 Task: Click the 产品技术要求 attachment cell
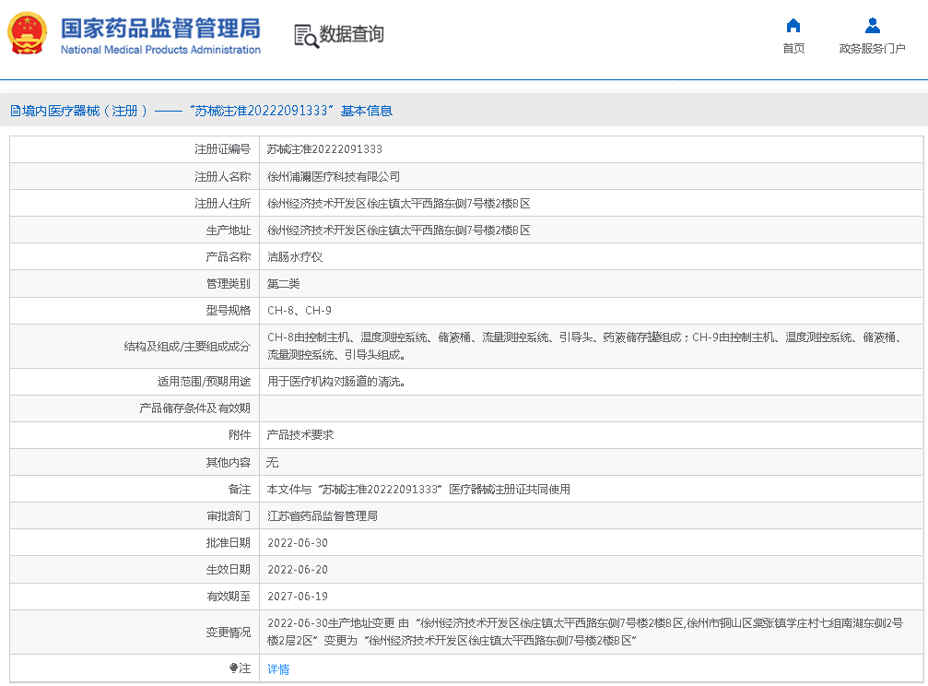click(x=300, y=434)
